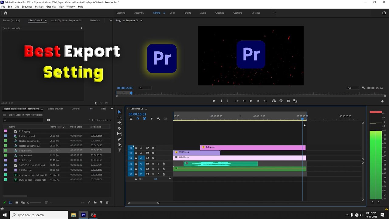
Task: Click Go to In point button
Action: (237, 101)
